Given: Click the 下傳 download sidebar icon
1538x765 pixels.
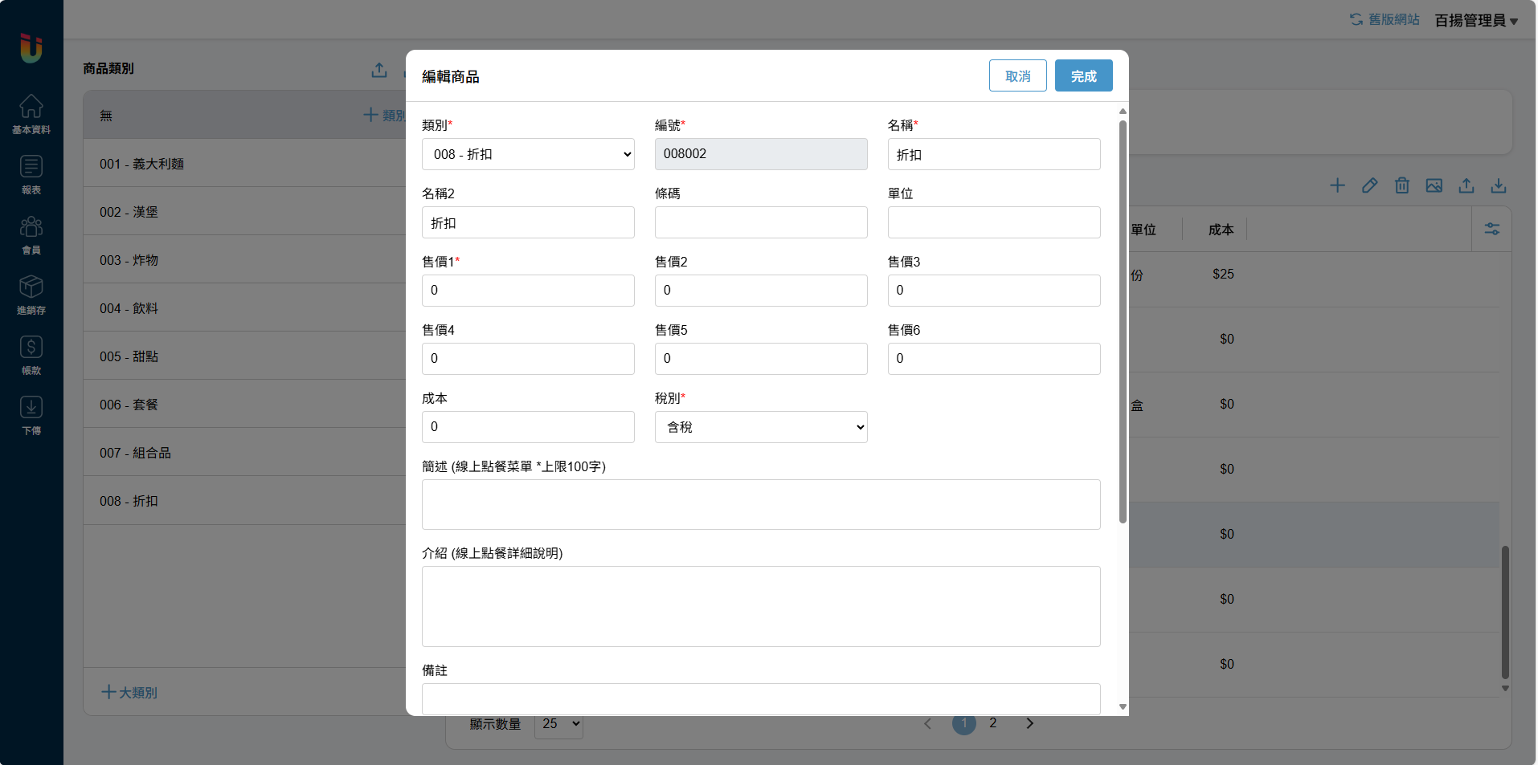Looking at the screenshot, I should click(31, 415).
